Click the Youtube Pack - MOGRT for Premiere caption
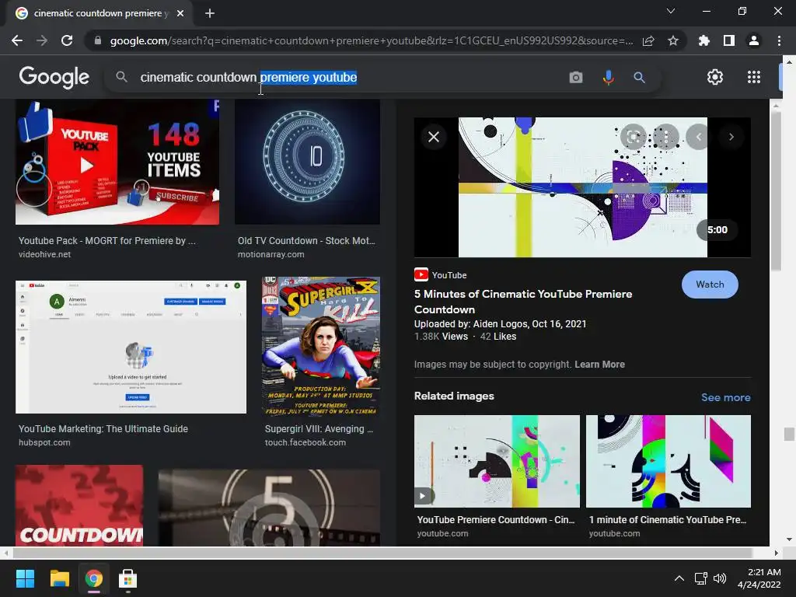 [107, 241]
